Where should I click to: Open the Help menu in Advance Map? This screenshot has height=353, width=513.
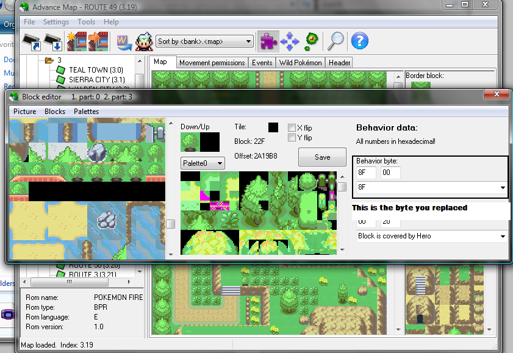111,22
